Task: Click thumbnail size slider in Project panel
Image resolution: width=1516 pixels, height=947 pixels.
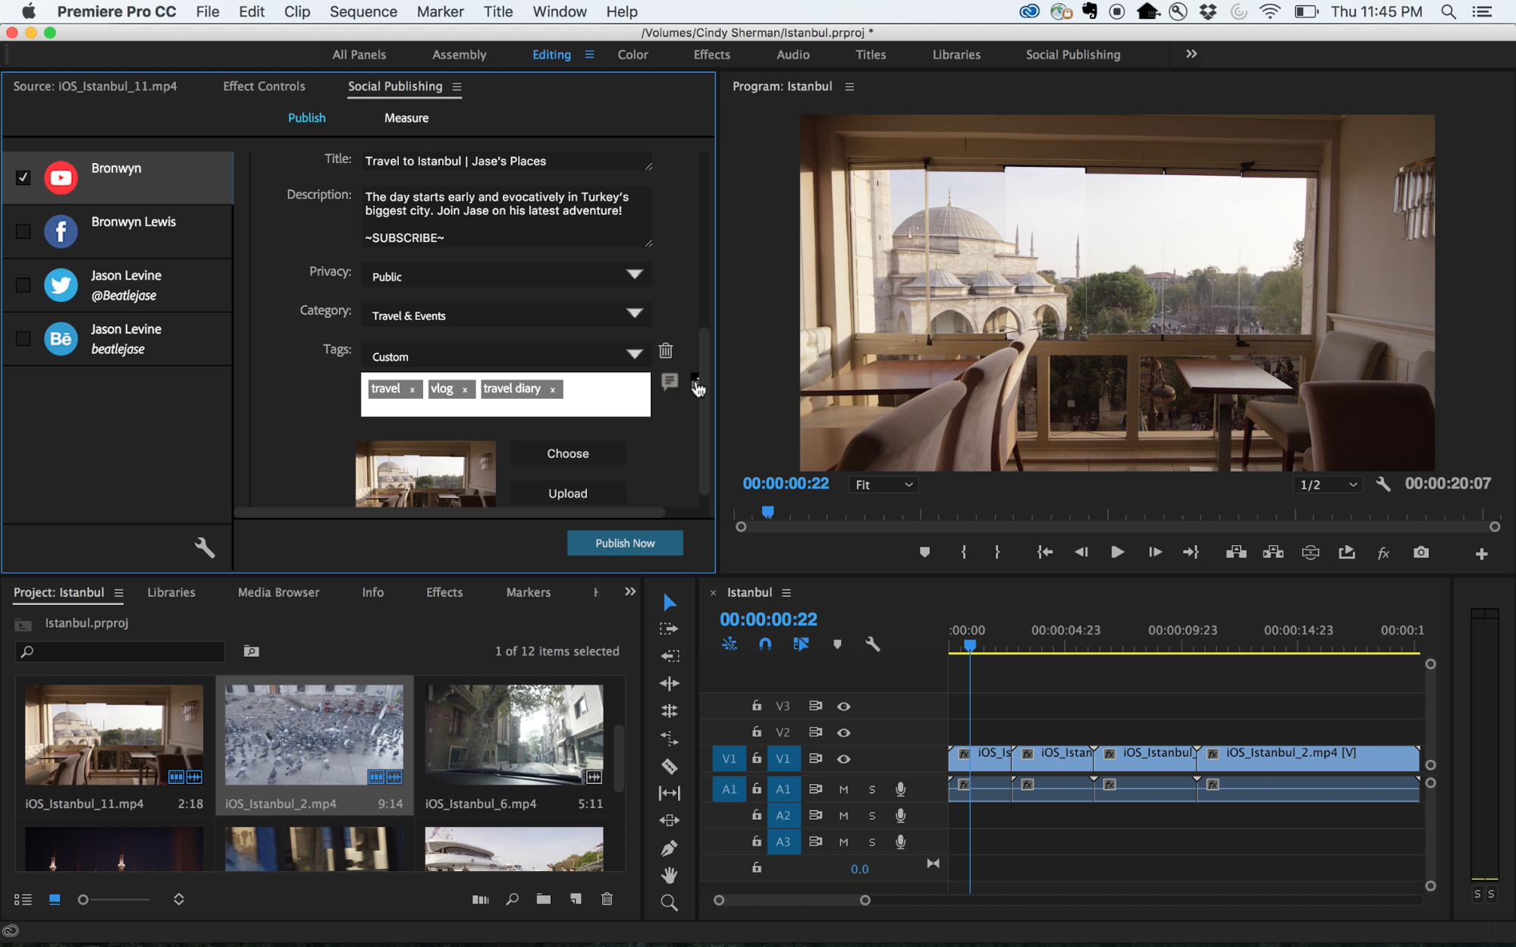Action: click(114, 899)
